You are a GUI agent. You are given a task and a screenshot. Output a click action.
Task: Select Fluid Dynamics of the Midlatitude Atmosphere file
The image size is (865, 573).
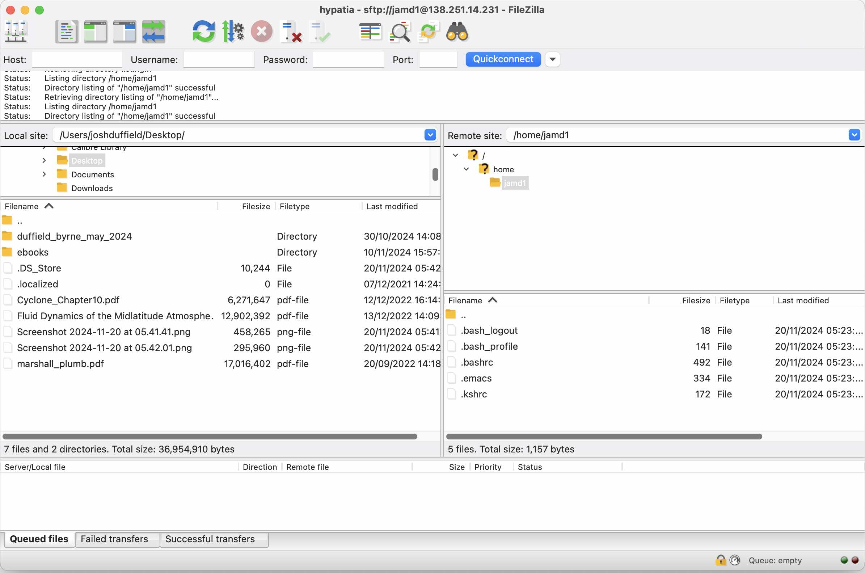click(x=221, y=316)
